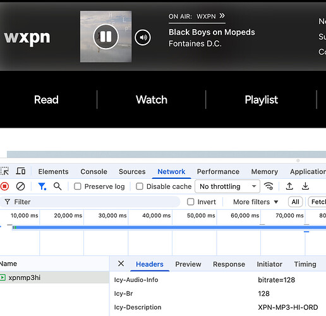This screenshot has width=326, height=316.
Task: Click the blue request bar in timeline
Action: click(x=169, y=228)
